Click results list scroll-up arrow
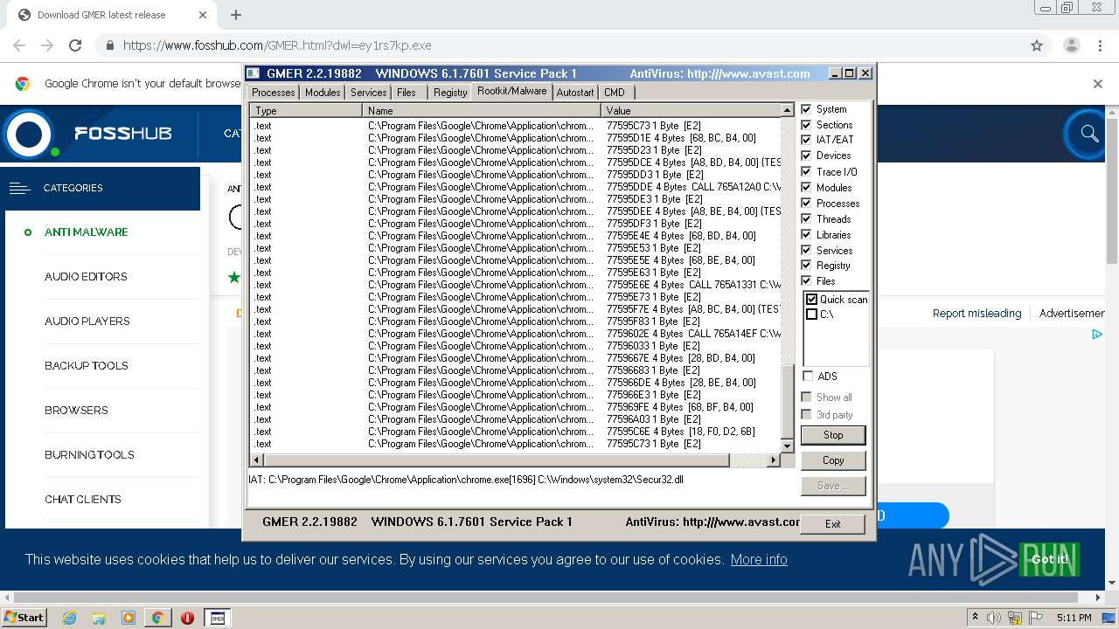1119x629 pixels. click(787, 111)
